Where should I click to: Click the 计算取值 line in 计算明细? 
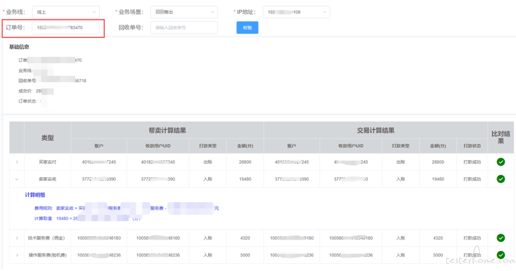click(87, 219)
